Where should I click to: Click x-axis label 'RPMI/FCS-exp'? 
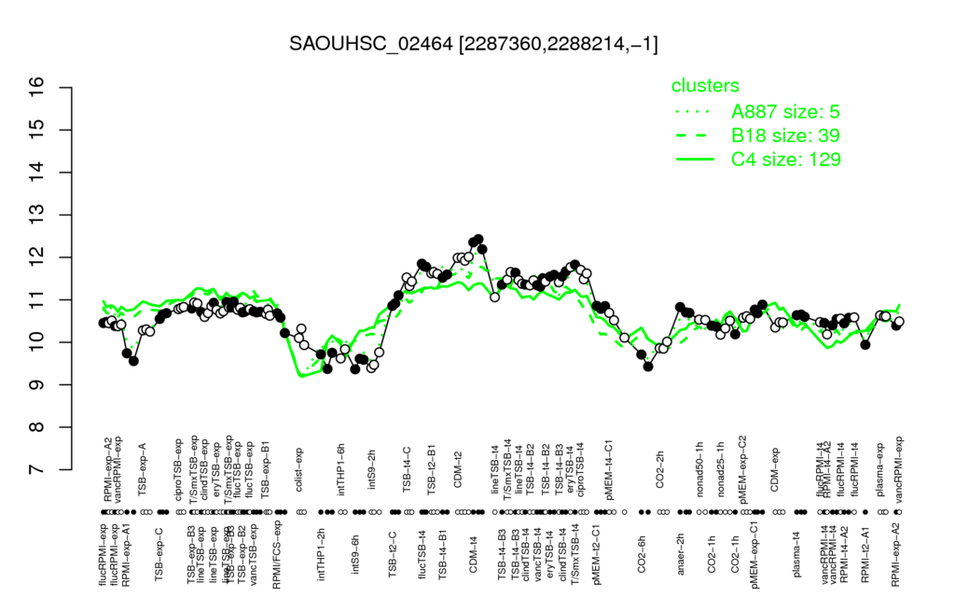(x=276, y=556)
